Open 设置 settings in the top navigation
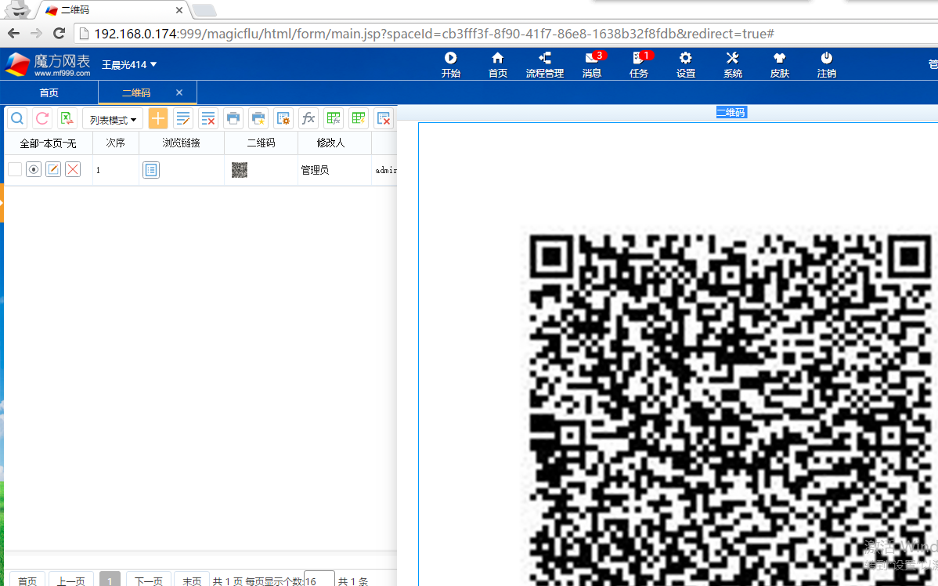This screenshot has width=938, height=586. click(x=686, y=65)
